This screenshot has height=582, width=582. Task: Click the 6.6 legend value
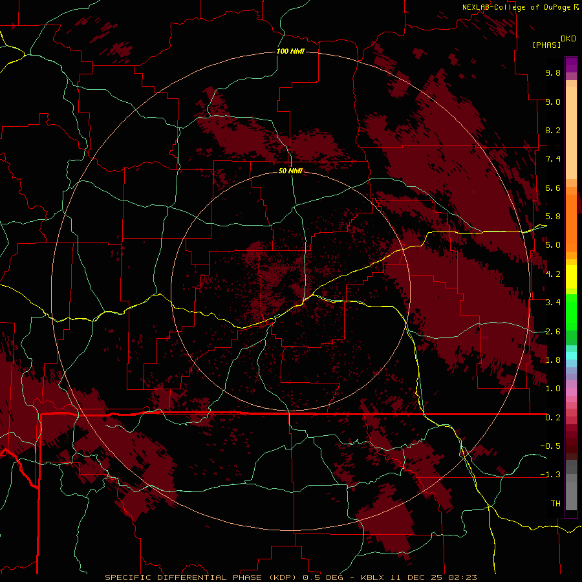tap(553, 188)
